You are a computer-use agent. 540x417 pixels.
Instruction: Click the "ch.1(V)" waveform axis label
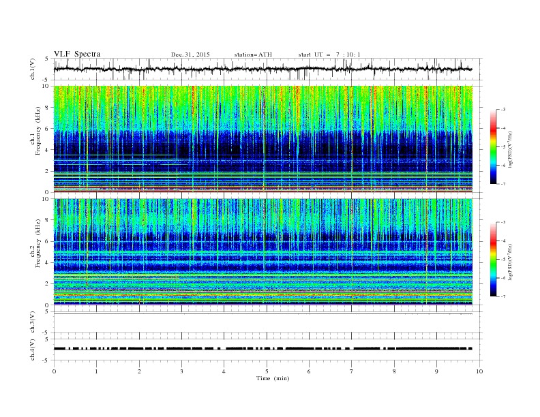(x=33, y=69)
